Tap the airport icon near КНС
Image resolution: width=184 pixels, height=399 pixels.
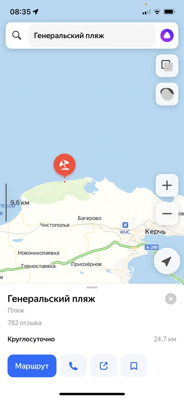tap(125, 225)
